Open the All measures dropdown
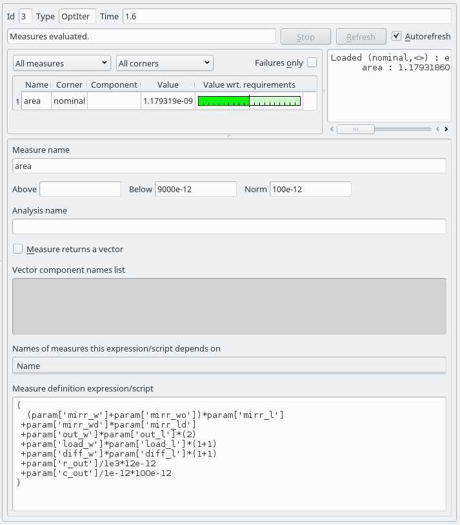 click(x=62, y=63)
